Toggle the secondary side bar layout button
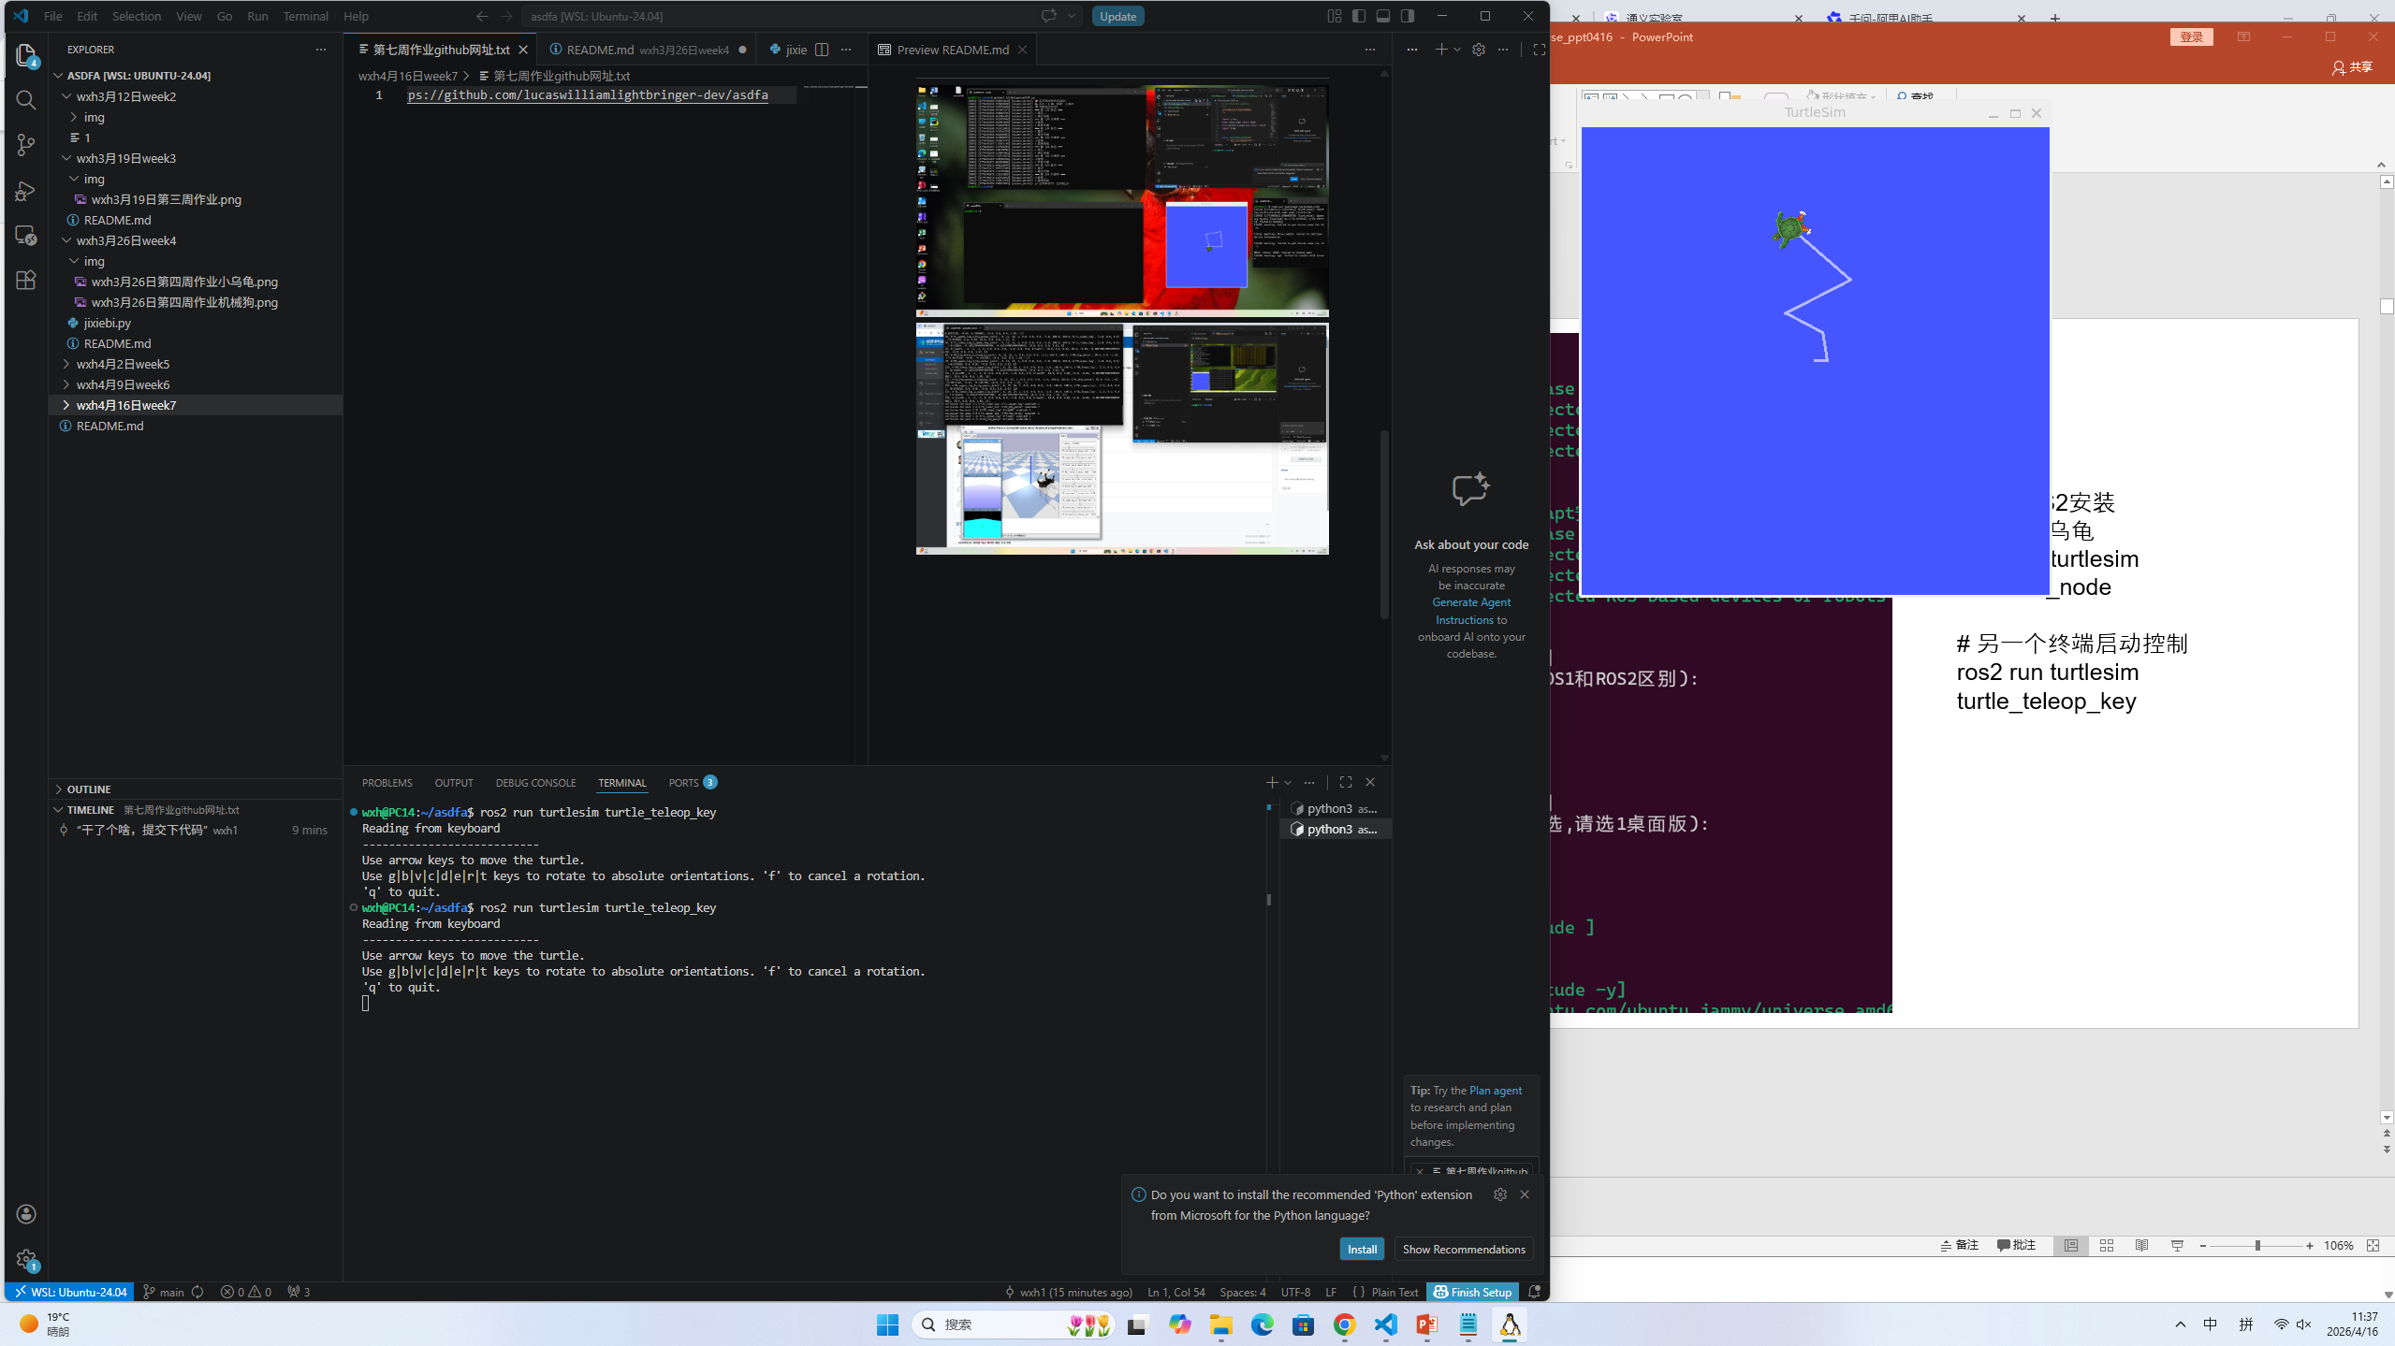 (x=1408, y=16)
